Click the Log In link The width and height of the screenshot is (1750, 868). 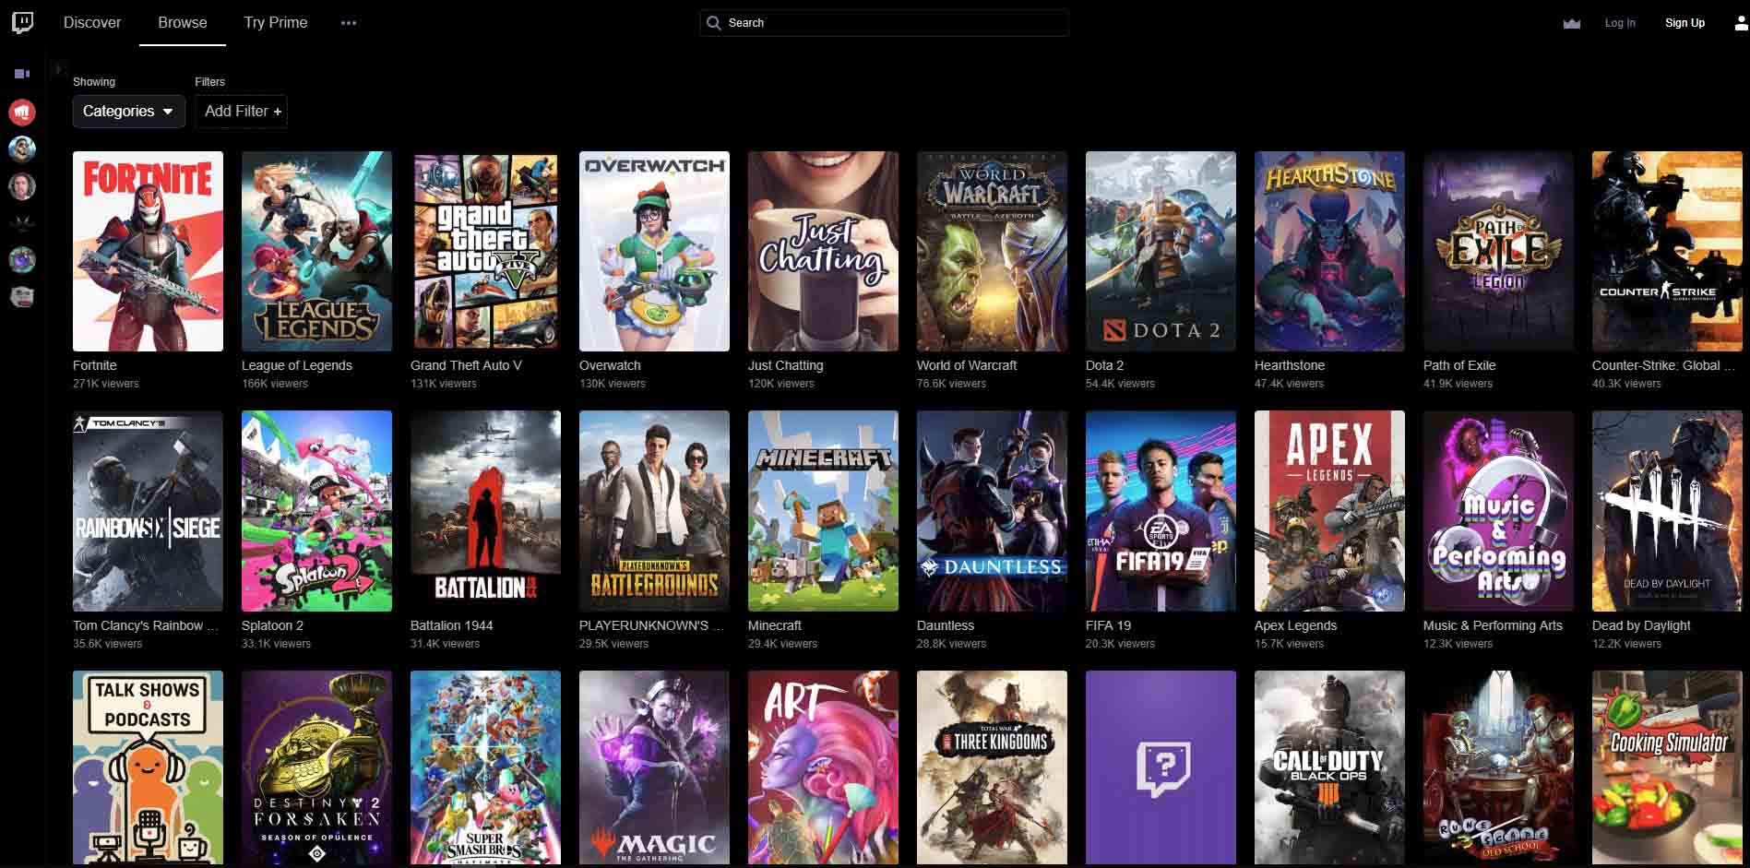pos(1620,23)
